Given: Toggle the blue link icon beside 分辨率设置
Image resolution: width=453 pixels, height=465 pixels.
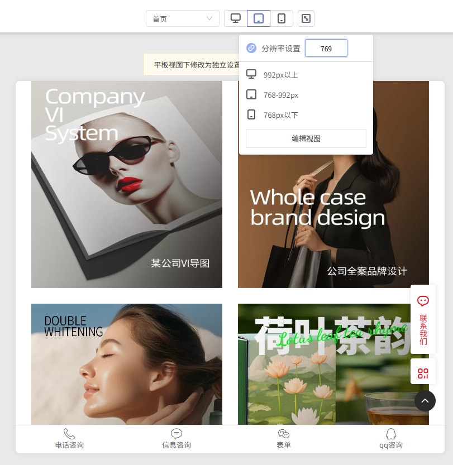Looking at the screenshot, I should (251, 48).
